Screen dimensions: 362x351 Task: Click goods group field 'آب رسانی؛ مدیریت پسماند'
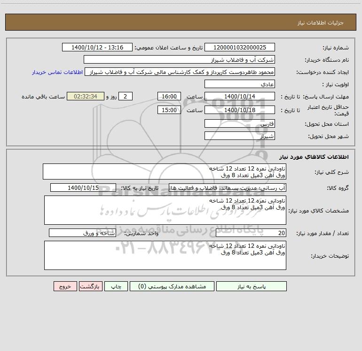[228, 188]
